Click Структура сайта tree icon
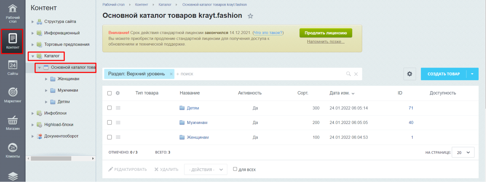 [x=39, y=22]
